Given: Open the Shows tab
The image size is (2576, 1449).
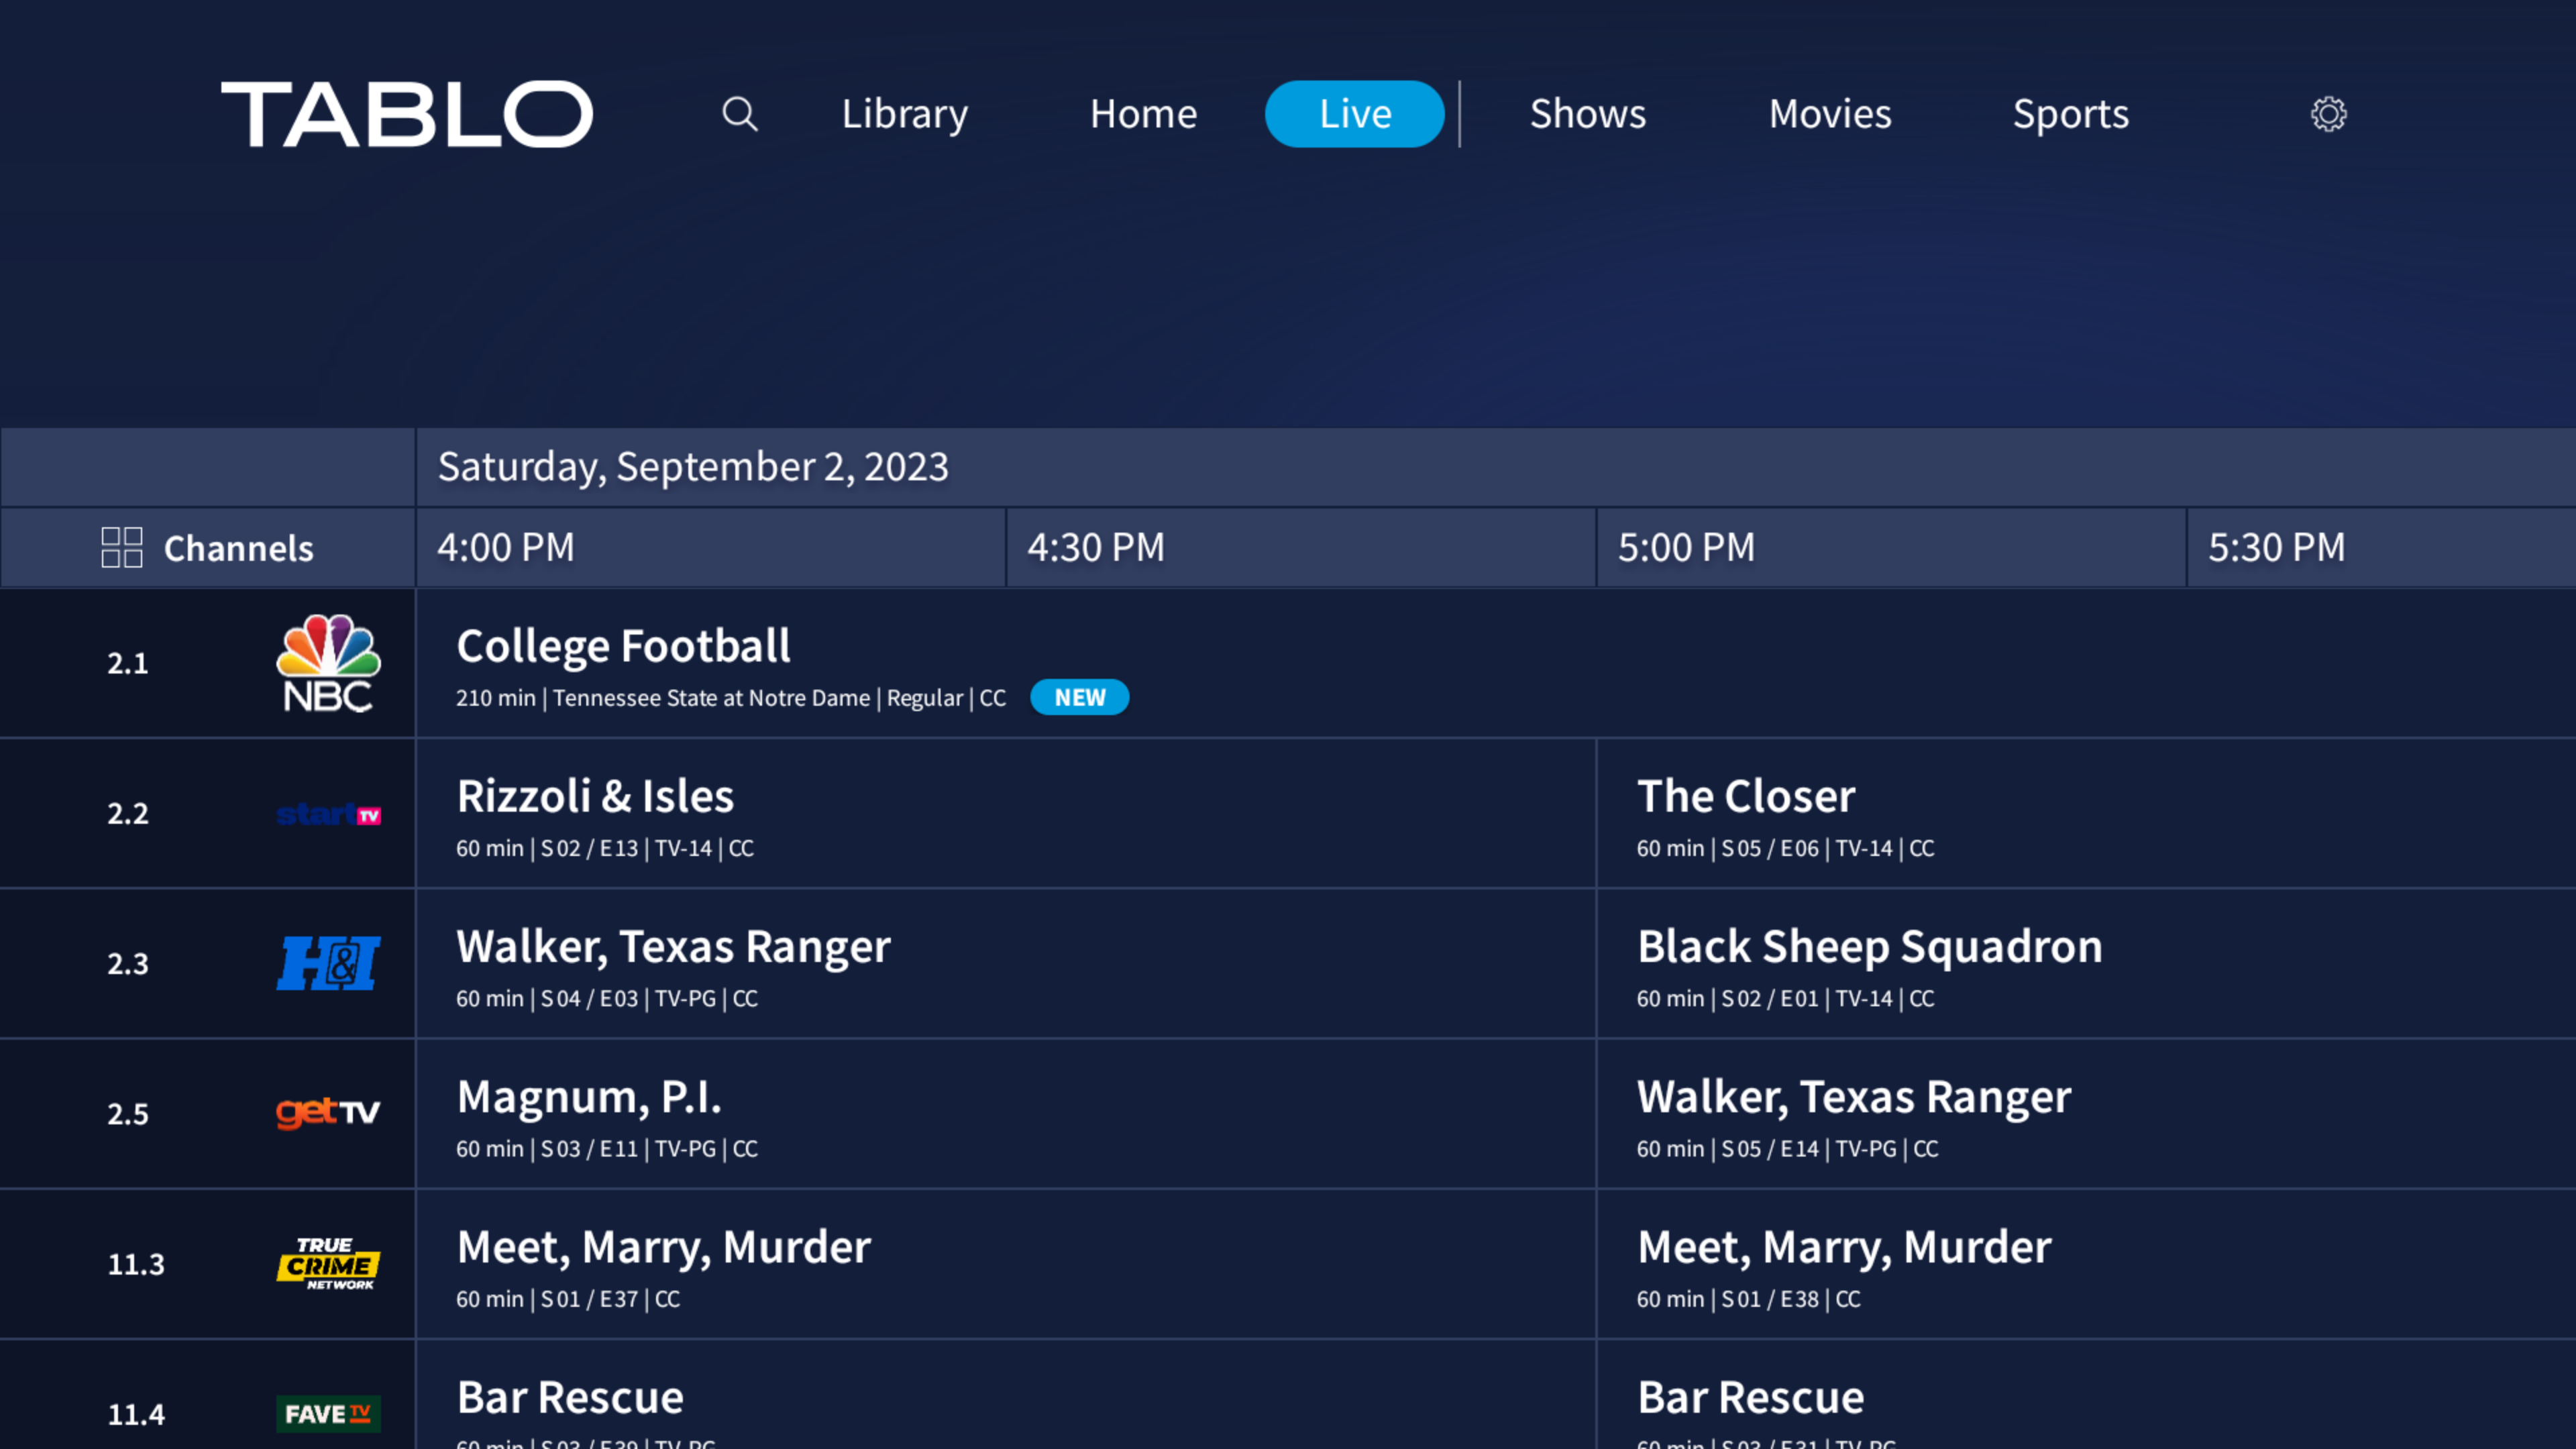Looking at the screenshot, I should (x=1588, y=114).
